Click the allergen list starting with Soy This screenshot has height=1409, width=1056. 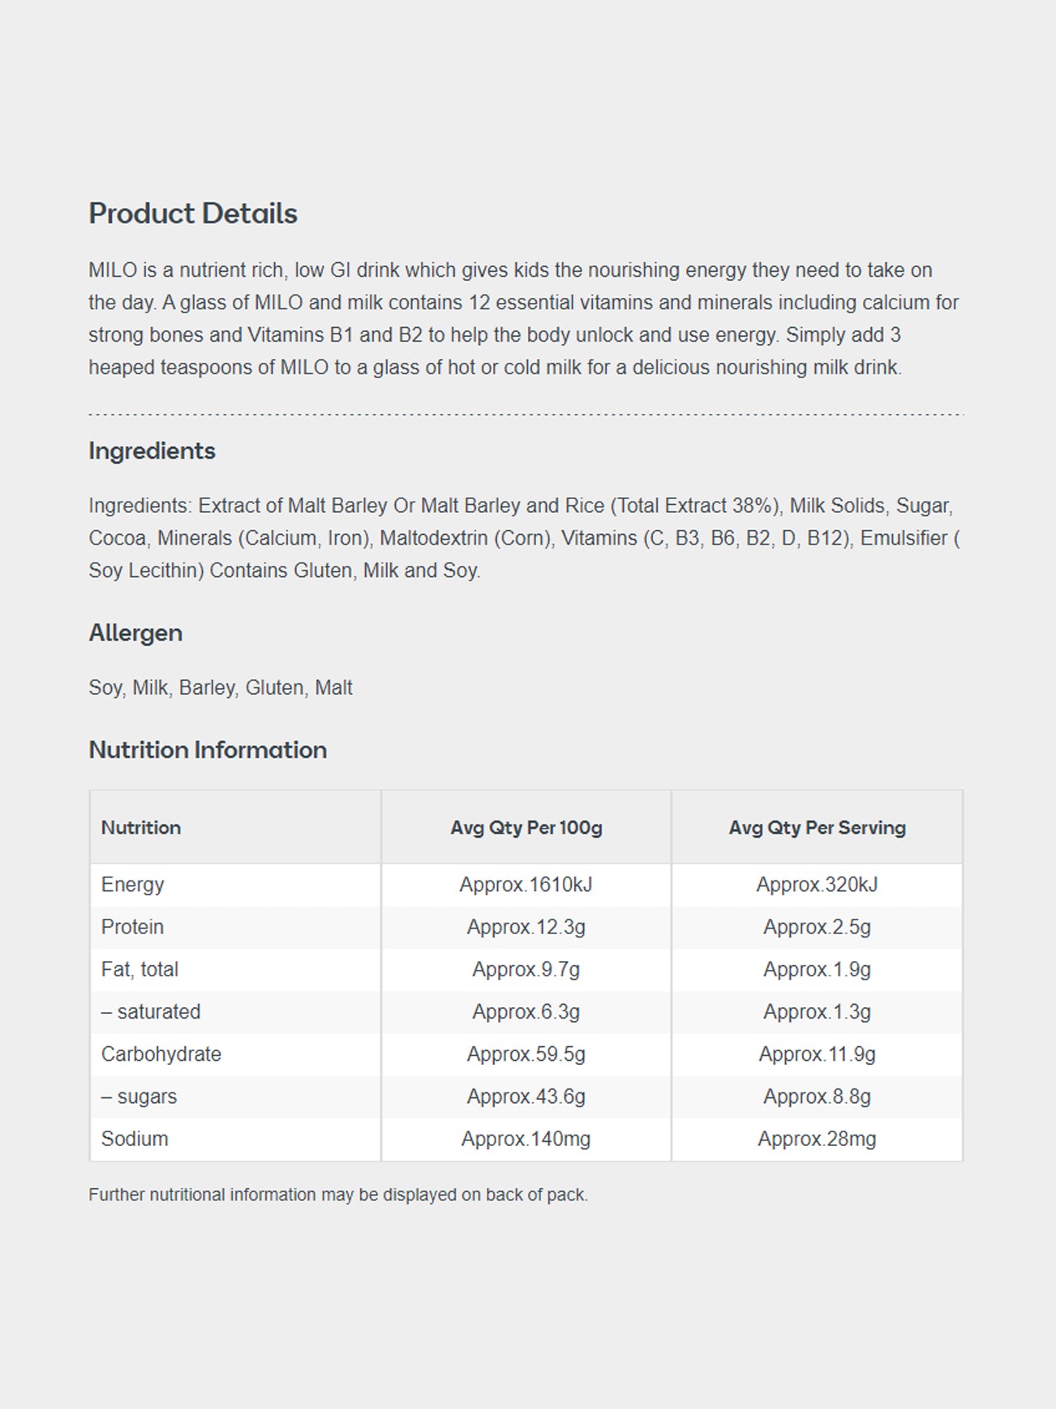220,687
